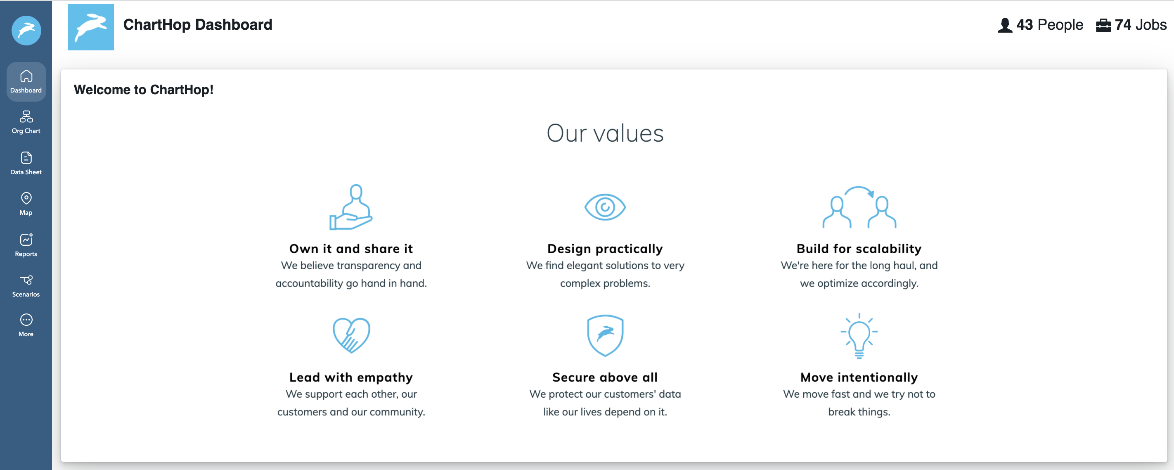The image size is (1174, 470).
Task: Click the handshake heart icon above Lead with empathy
Action: tap(351, 336)
